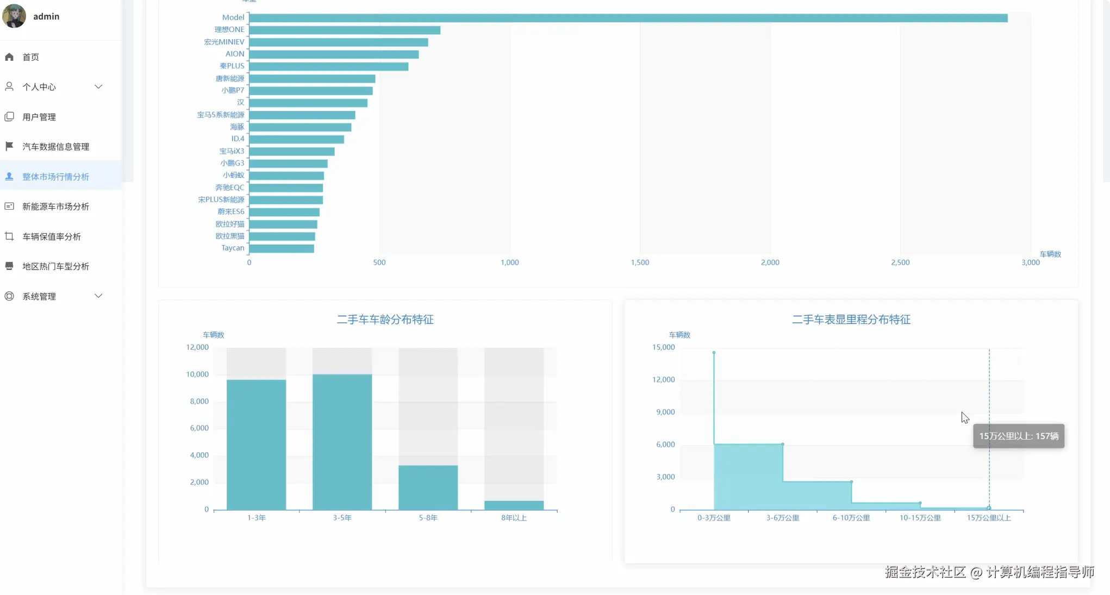Click the crop icon beside 车辆保值率分析
Image resolution: width=1110 pixels, height=595 pixels.
click(x=9, y=236)
